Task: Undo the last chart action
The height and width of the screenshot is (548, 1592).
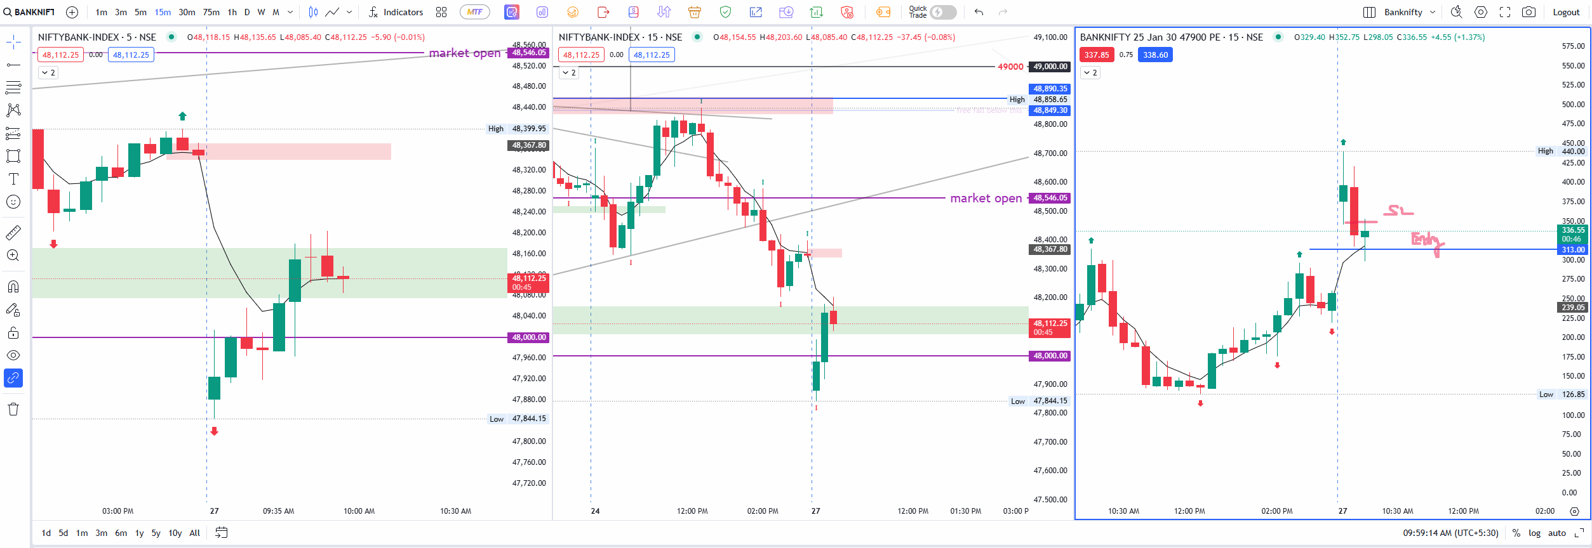Action: pos(979,12)
